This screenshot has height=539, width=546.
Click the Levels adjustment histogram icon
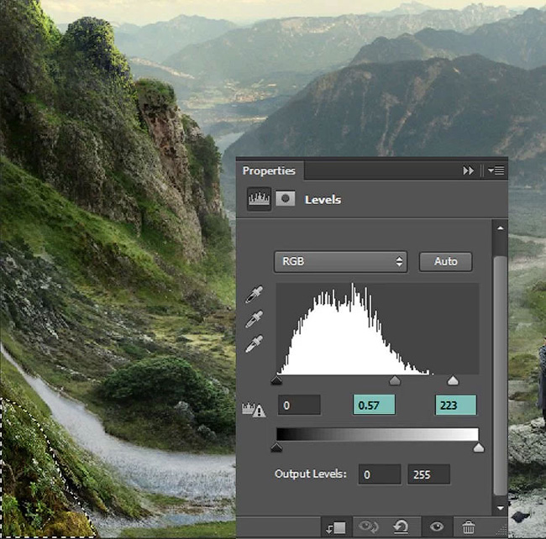pos(259,199)
